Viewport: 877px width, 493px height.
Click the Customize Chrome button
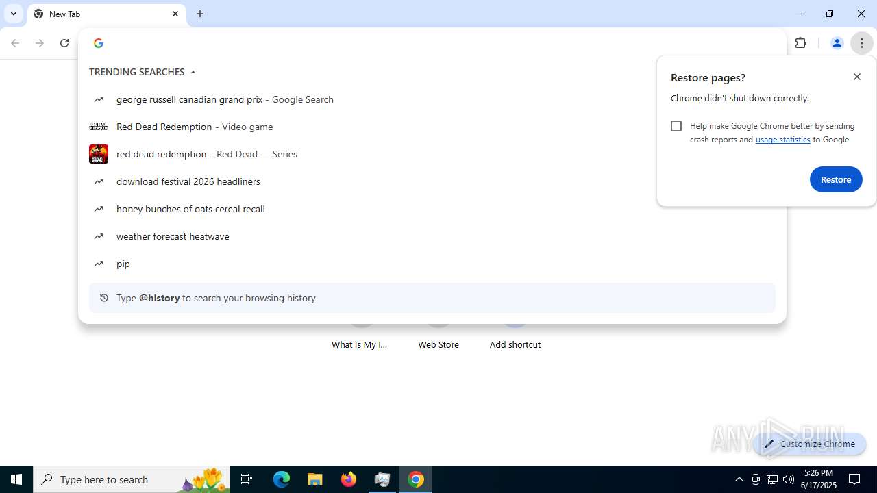pyautogui.click(x=810, y=444)
